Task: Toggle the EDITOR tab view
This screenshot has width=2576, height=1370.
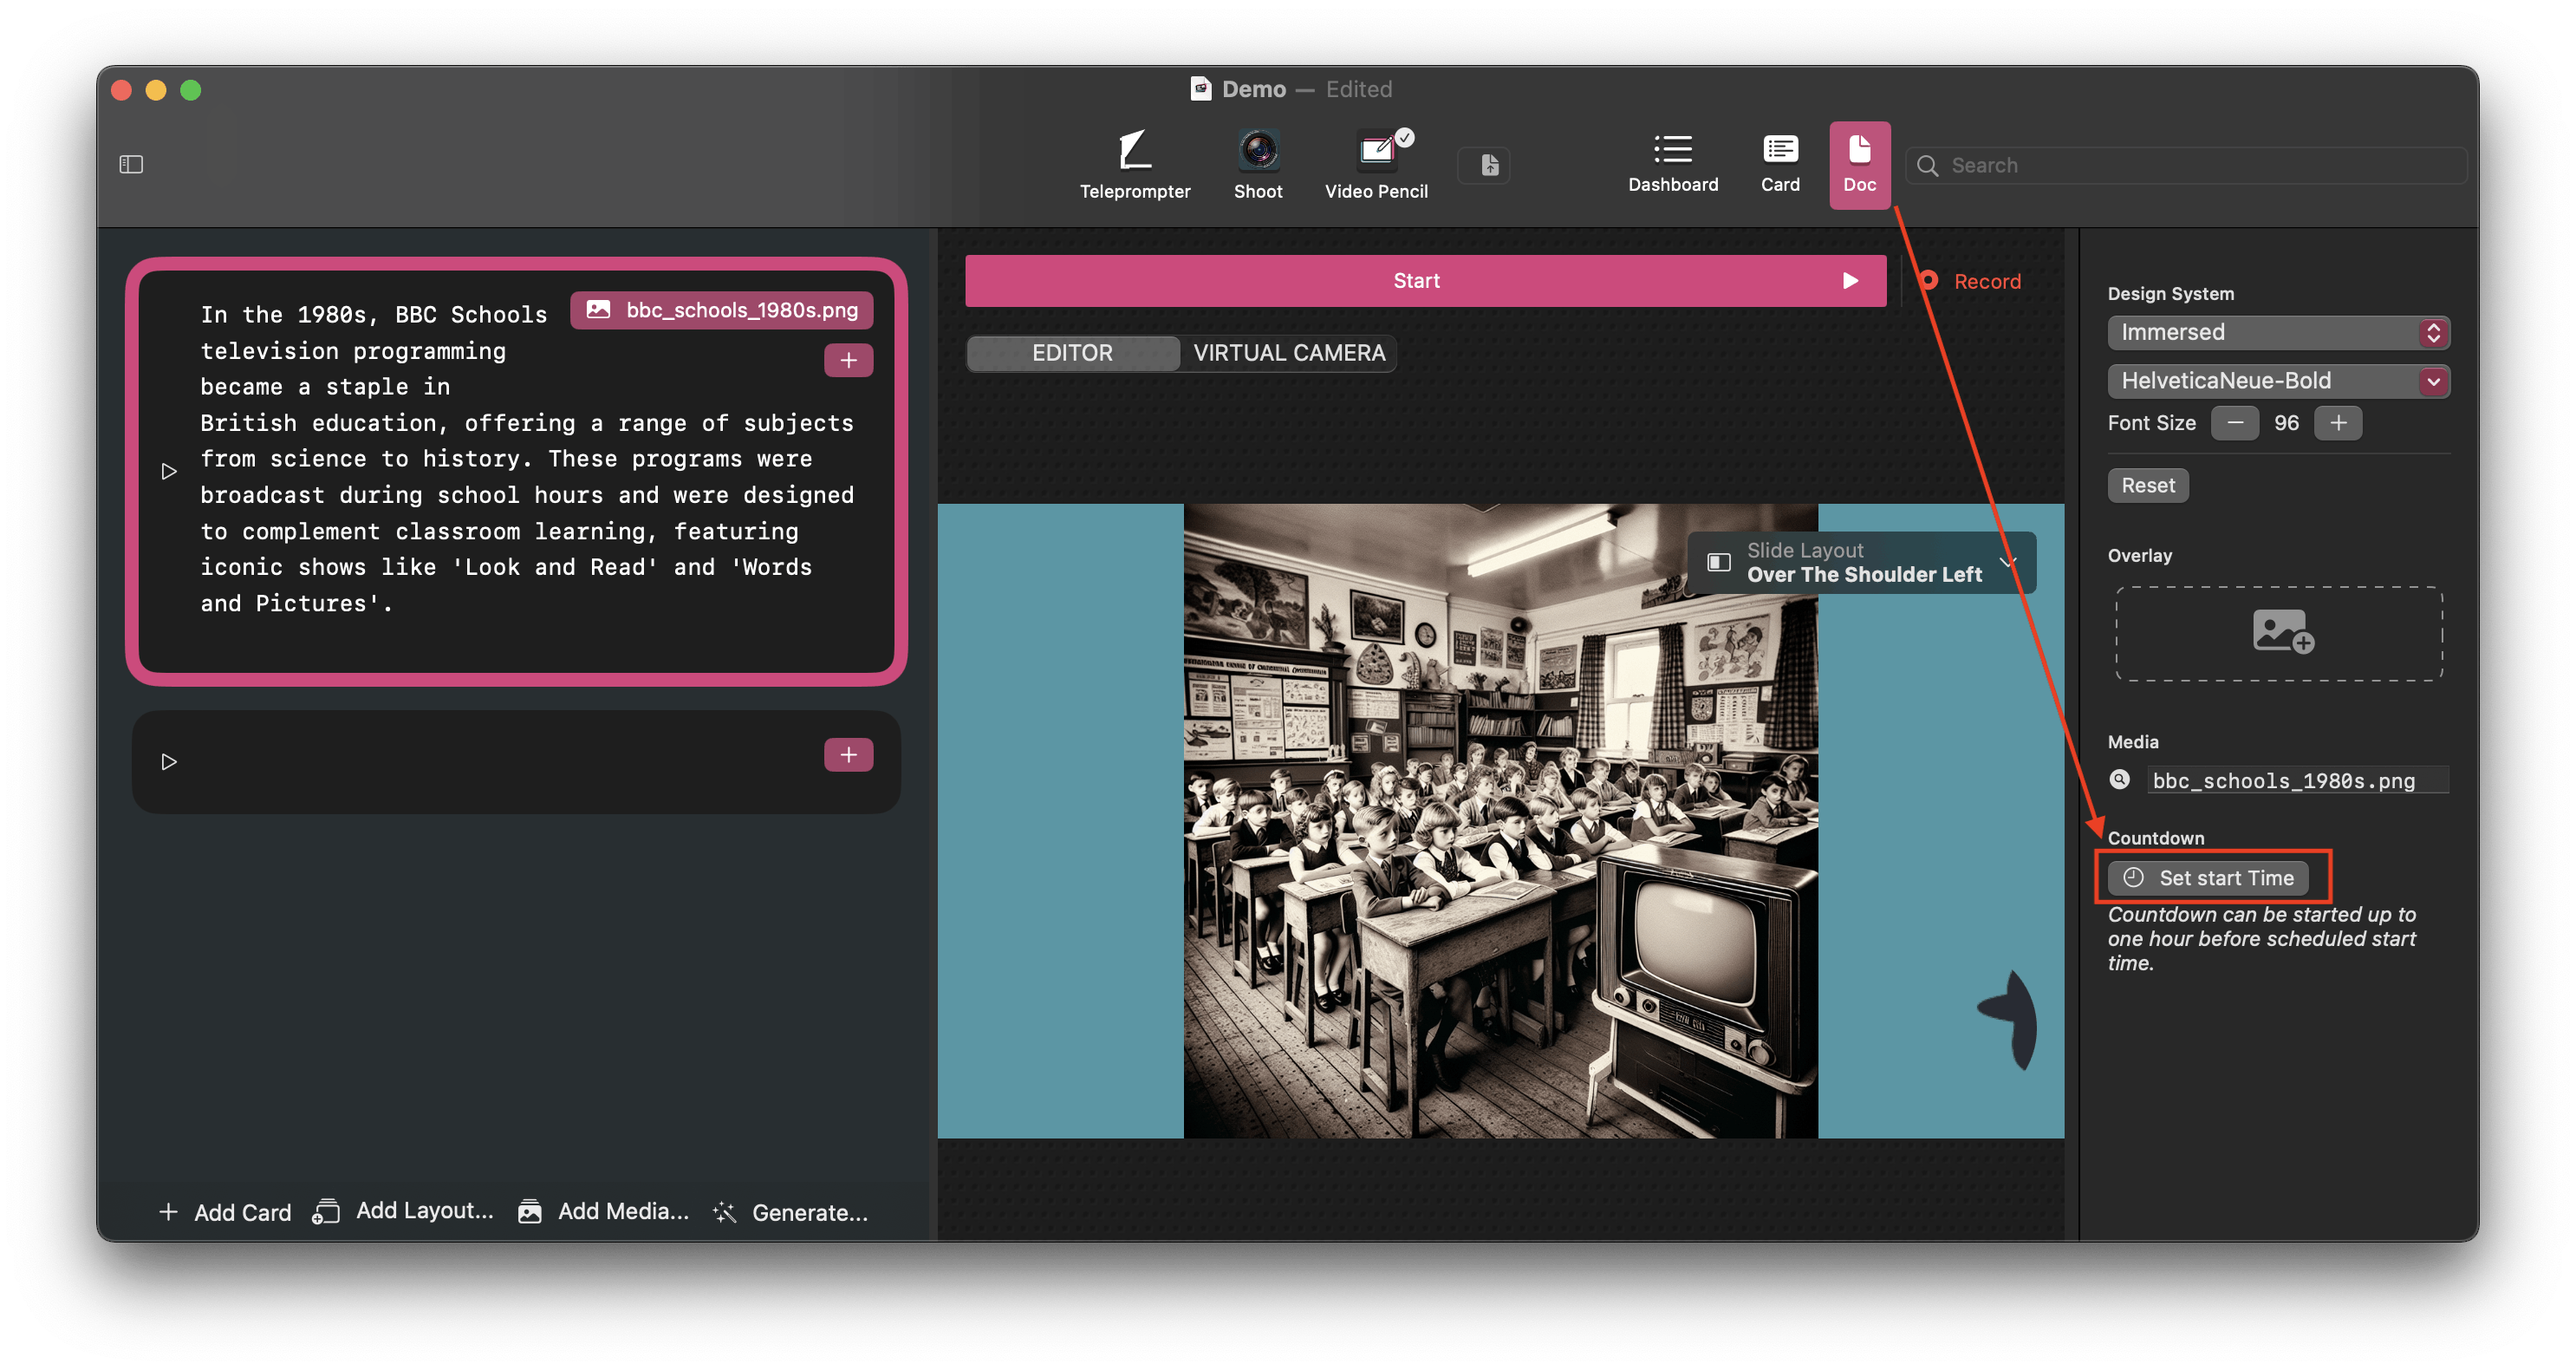Action: [1071, 353]
